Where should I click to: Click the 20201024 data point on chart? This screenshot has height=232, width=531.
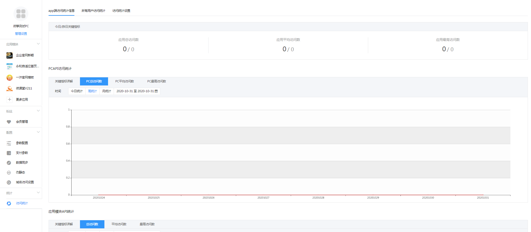(x=99, y=195)
